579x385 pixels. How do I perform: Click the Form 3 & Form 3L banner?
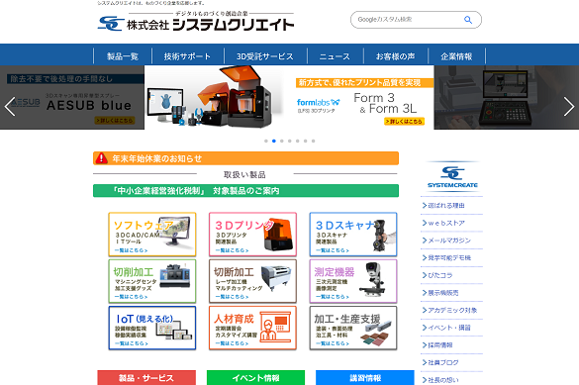point(289,97)
